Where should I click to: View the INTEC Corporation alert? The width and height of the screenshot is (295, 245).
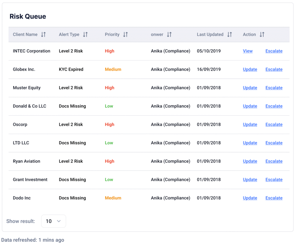[x=247, y=51]
